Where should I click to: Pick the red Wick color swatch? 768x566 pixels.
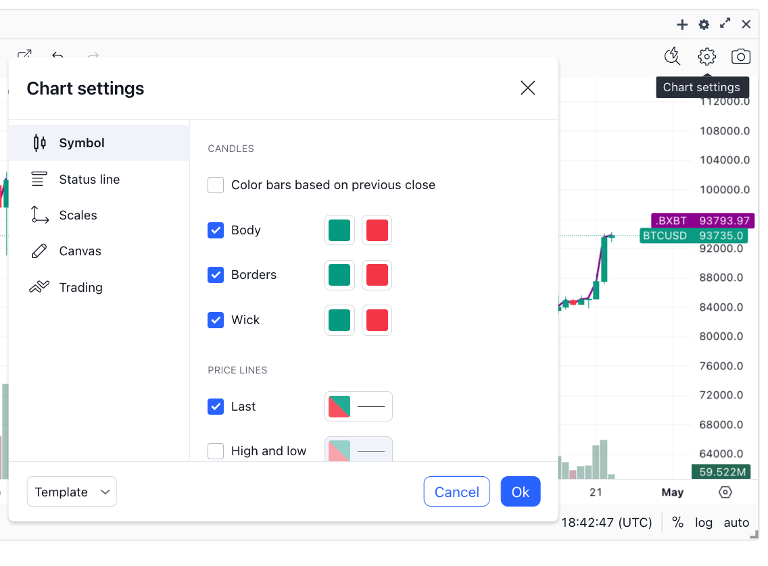[377, 320]
